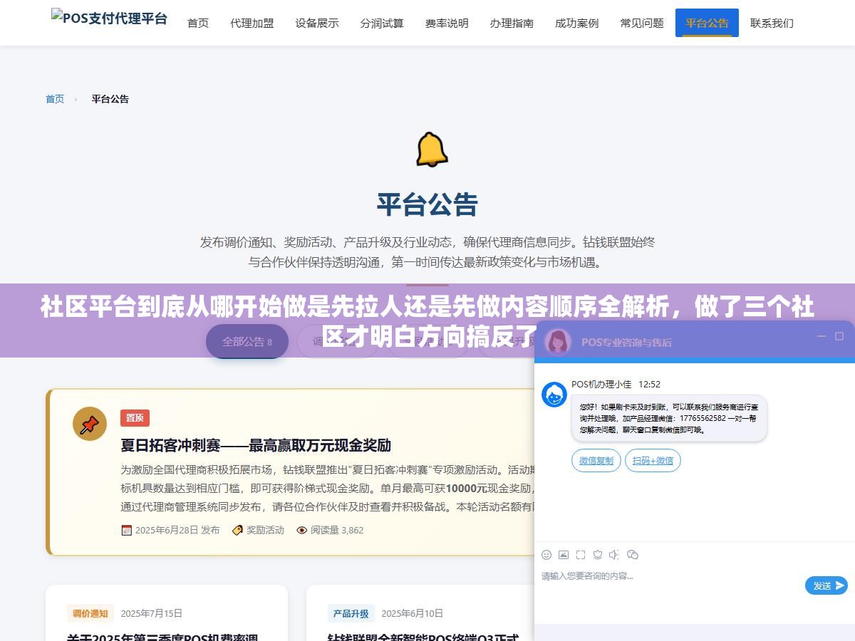Click the red 置顶 badge
The width and height of the screenshot is (855, 641).
tap(135, 418)
